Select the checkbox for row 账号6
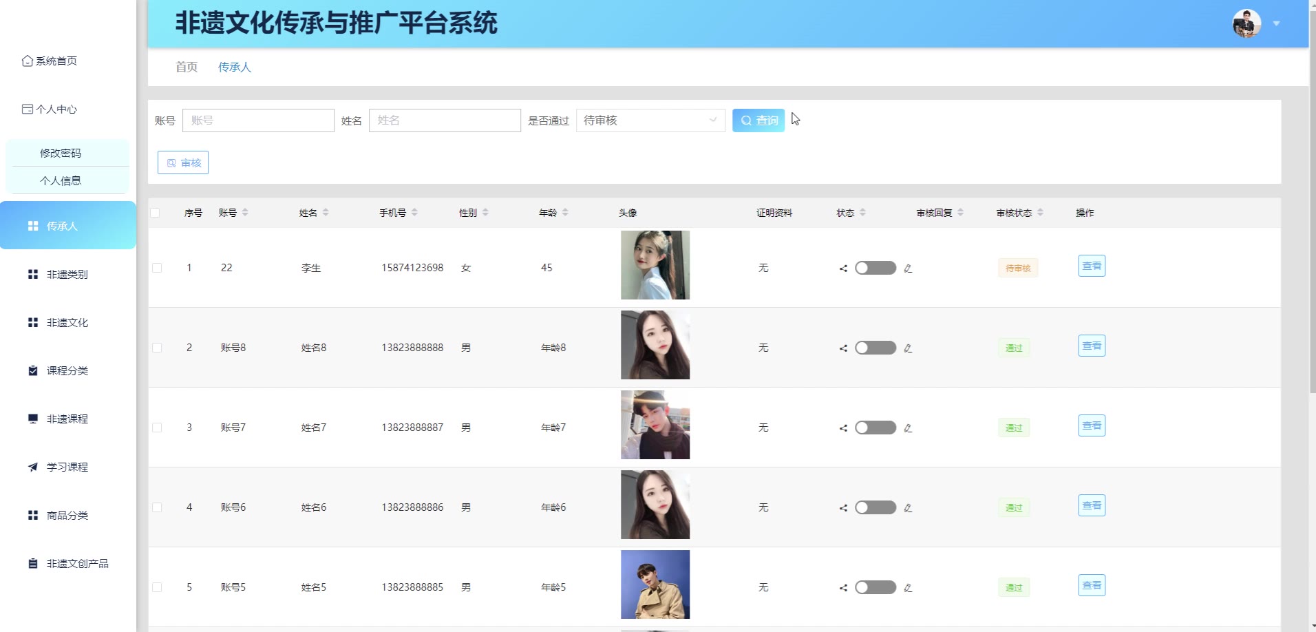Screen dimensions: 1316x632 point(157,507)
